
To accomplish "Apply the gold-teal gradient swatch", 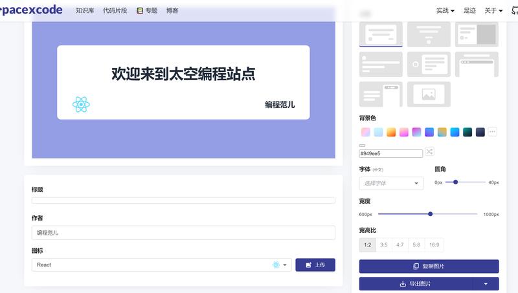I will 442,132.
